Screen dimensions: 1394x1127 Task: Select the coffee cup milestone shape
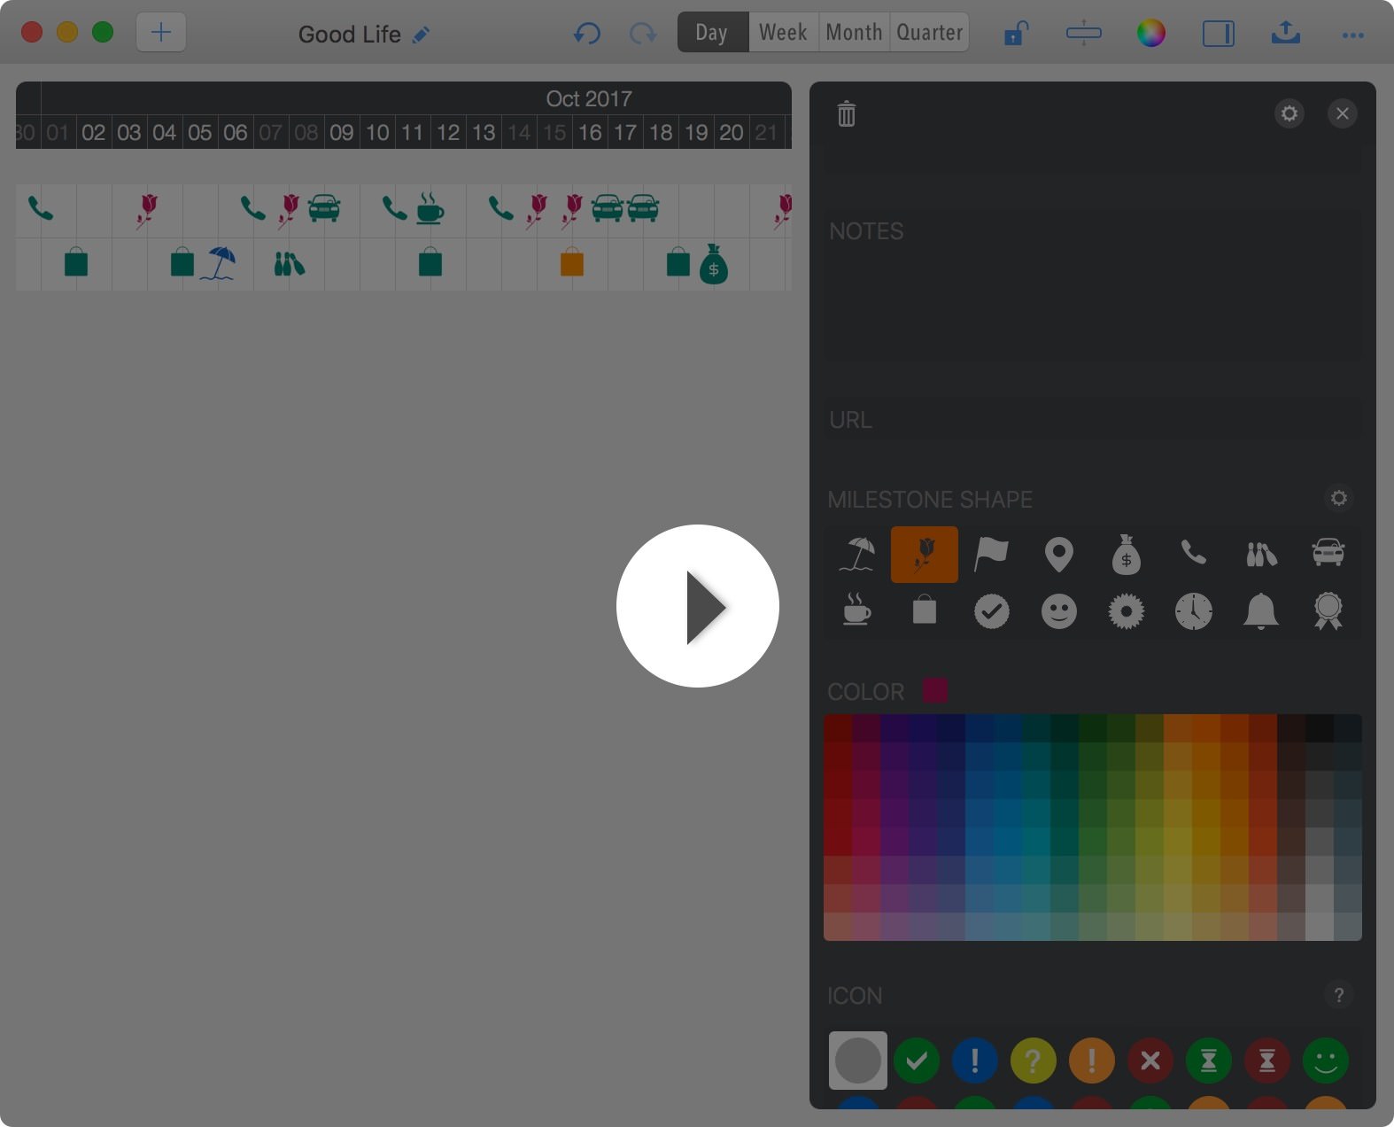click(856, 610)
